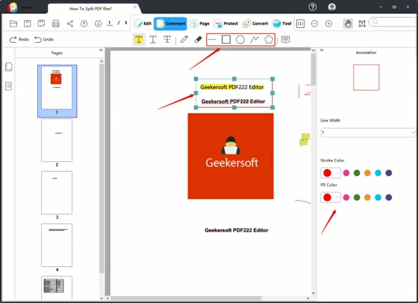Open page 3 from the thumbnails
Screen dimensions: 418x303
click(x=57, y=193)
